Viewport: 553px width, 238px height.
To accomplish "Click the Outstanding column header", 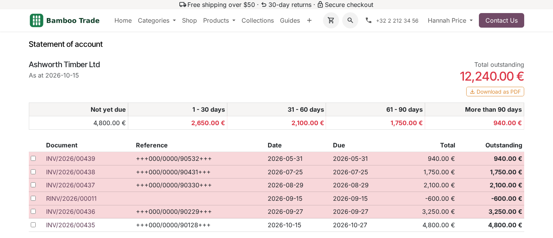I will click(x=504, y=145).
